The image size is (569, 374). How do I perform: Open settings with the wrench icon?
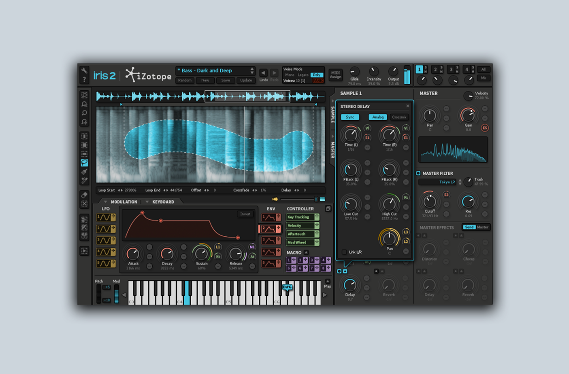coord(84,70)
